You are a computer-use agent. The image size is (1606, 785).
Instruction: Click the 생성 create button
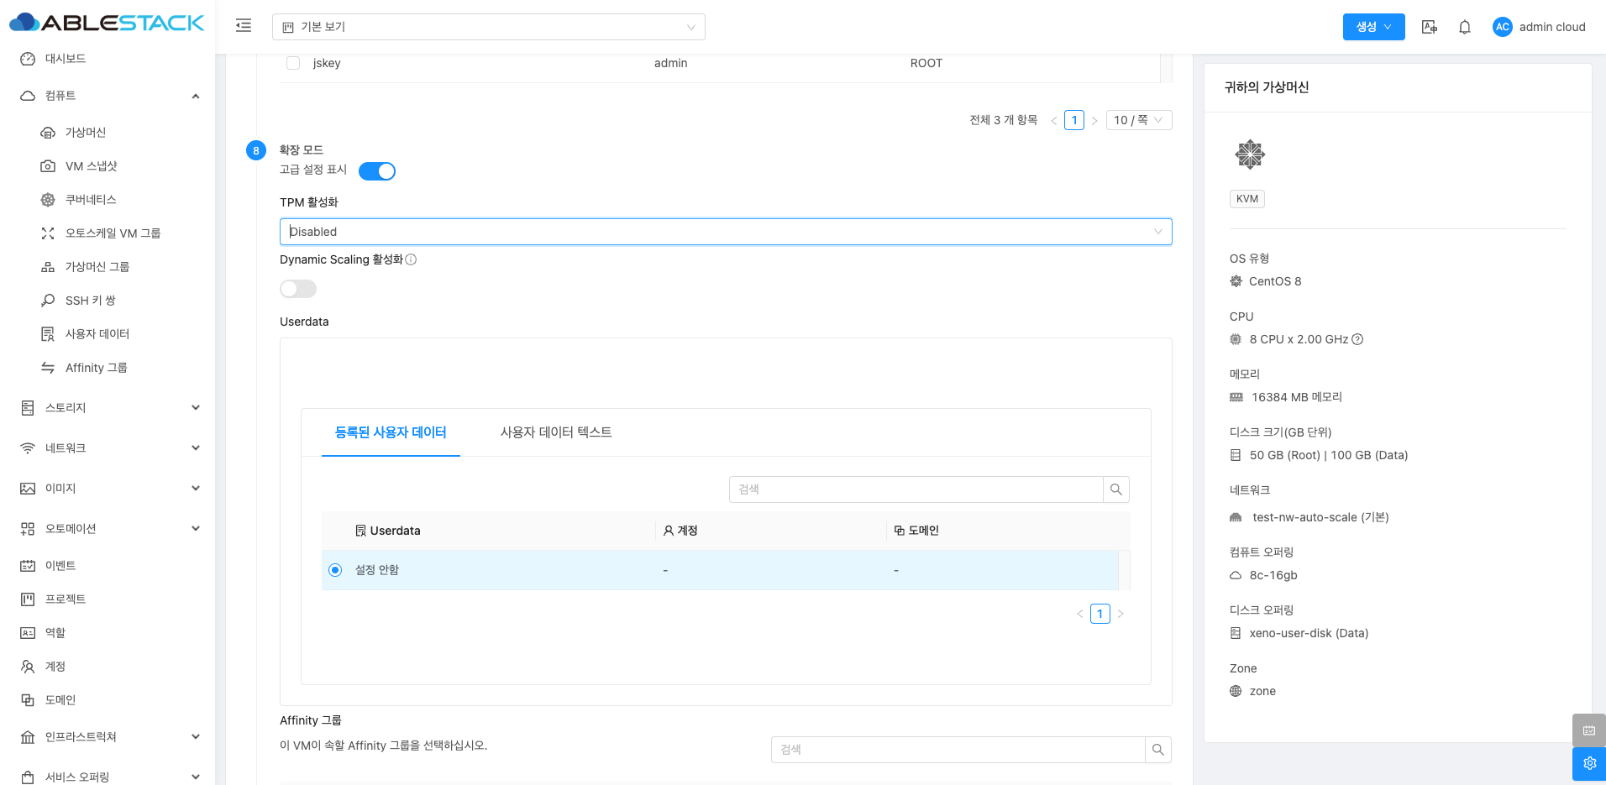pos(1372,27)
